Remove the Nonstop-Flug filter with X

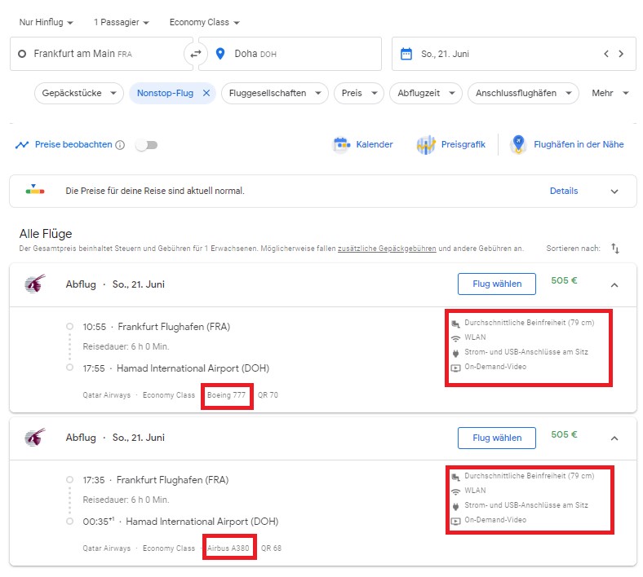(x=206, y=93)
